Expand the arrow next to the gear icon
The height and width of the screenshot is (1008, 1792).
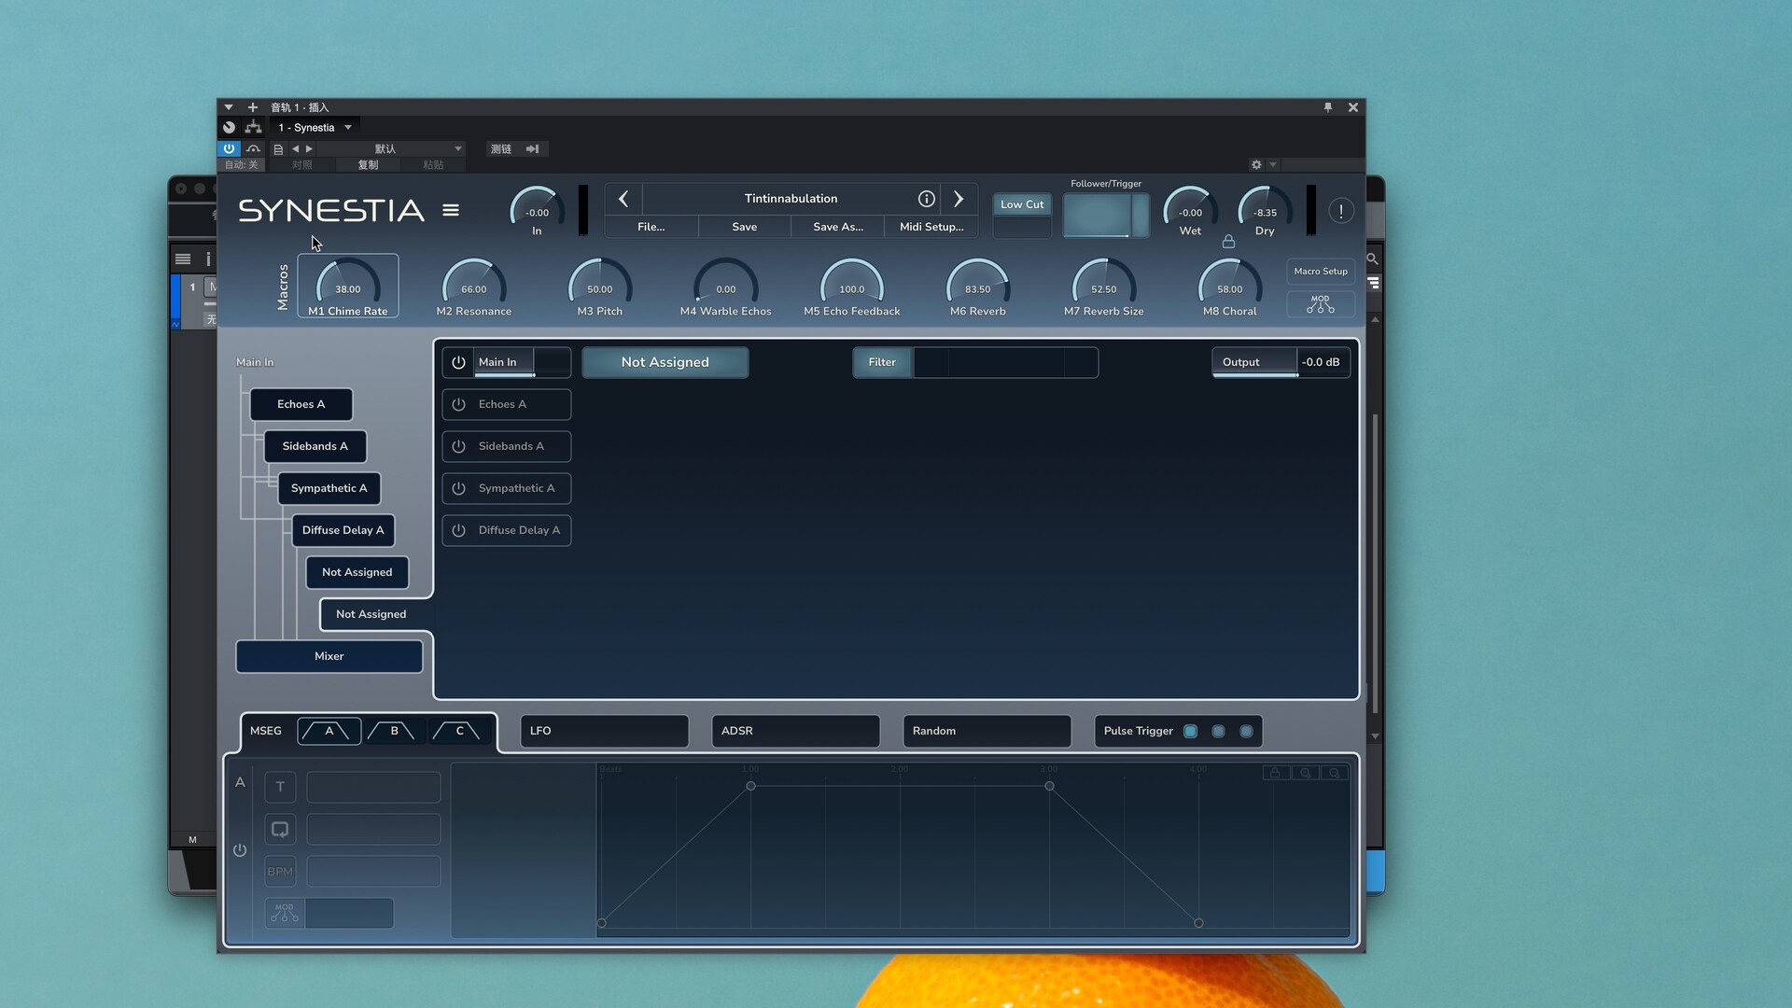coord(1272,165)
